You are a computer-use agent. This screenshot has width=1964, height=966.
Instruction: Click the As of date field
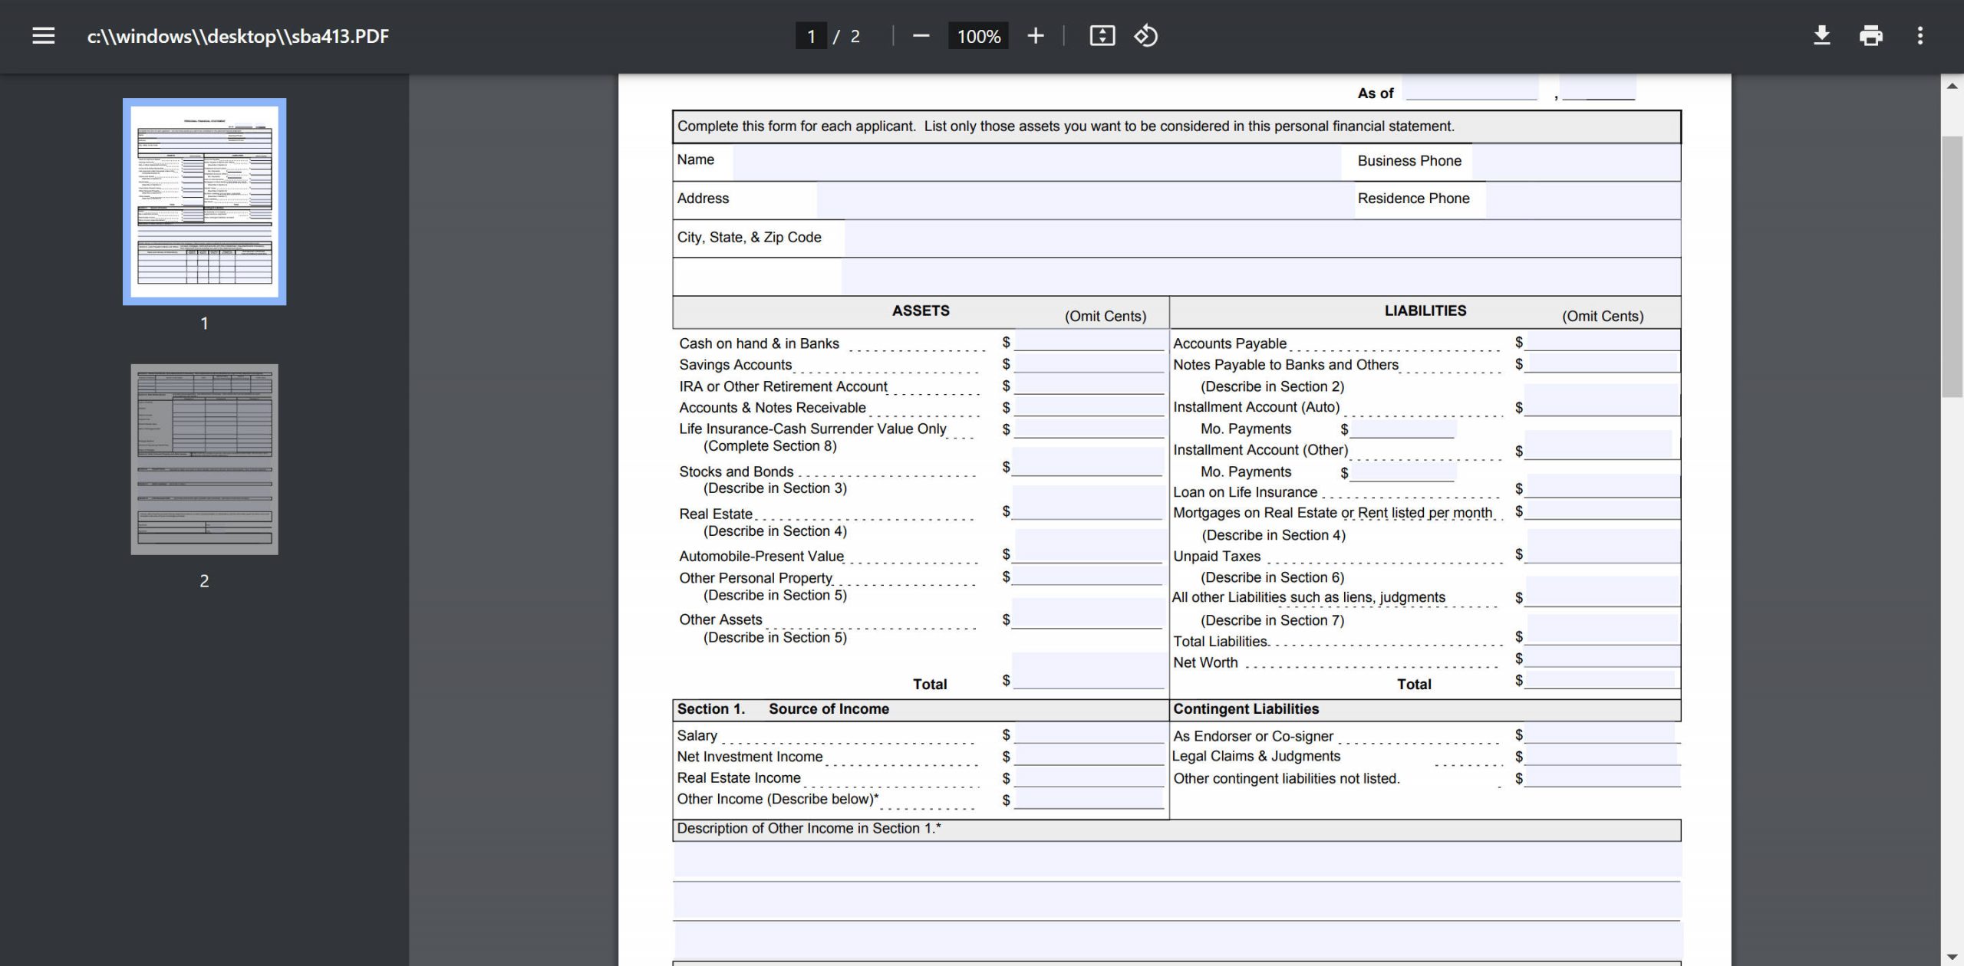click(x=1471, y=92)
